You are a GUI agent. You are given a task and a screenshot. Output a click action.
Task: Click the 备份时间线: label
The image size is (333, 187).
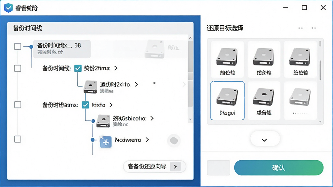tap(57, 68)
